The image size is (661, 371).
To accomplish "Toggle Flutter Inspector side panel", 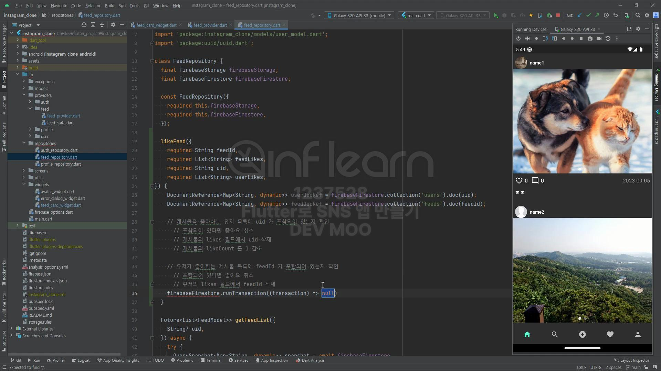I will click(x=657, y=127).
